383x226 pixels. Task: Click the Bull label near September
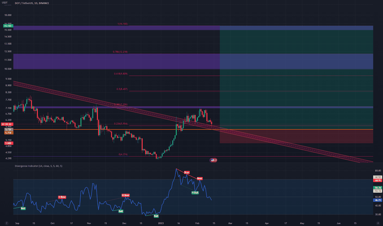coord(23,208)
